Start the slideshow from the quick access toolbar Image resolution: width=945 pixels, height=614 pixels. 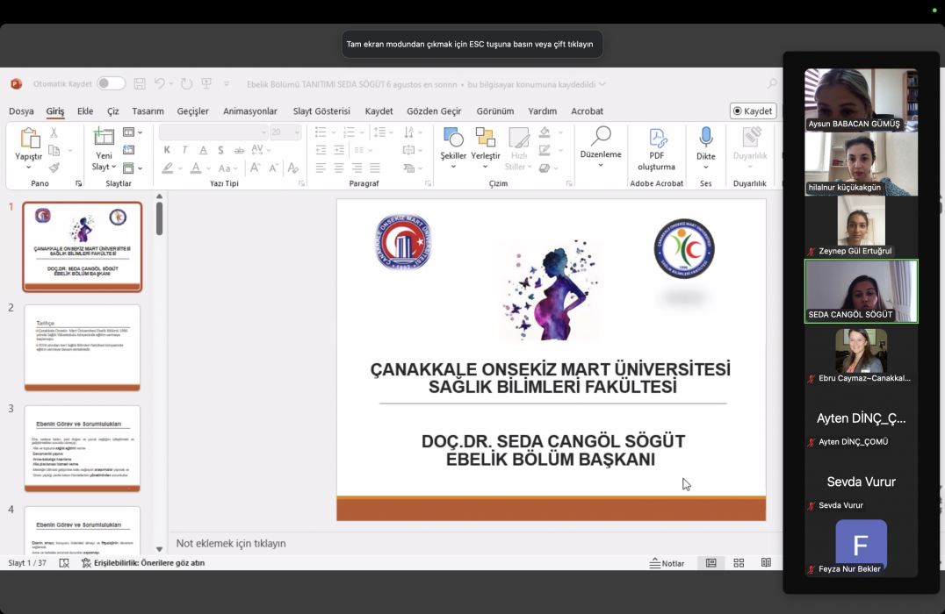pos(206,83)
